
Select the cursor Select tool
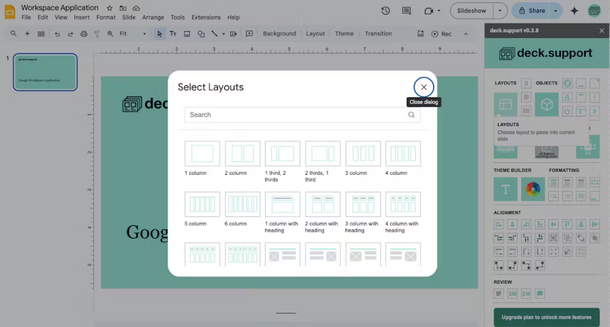point(160,34)
